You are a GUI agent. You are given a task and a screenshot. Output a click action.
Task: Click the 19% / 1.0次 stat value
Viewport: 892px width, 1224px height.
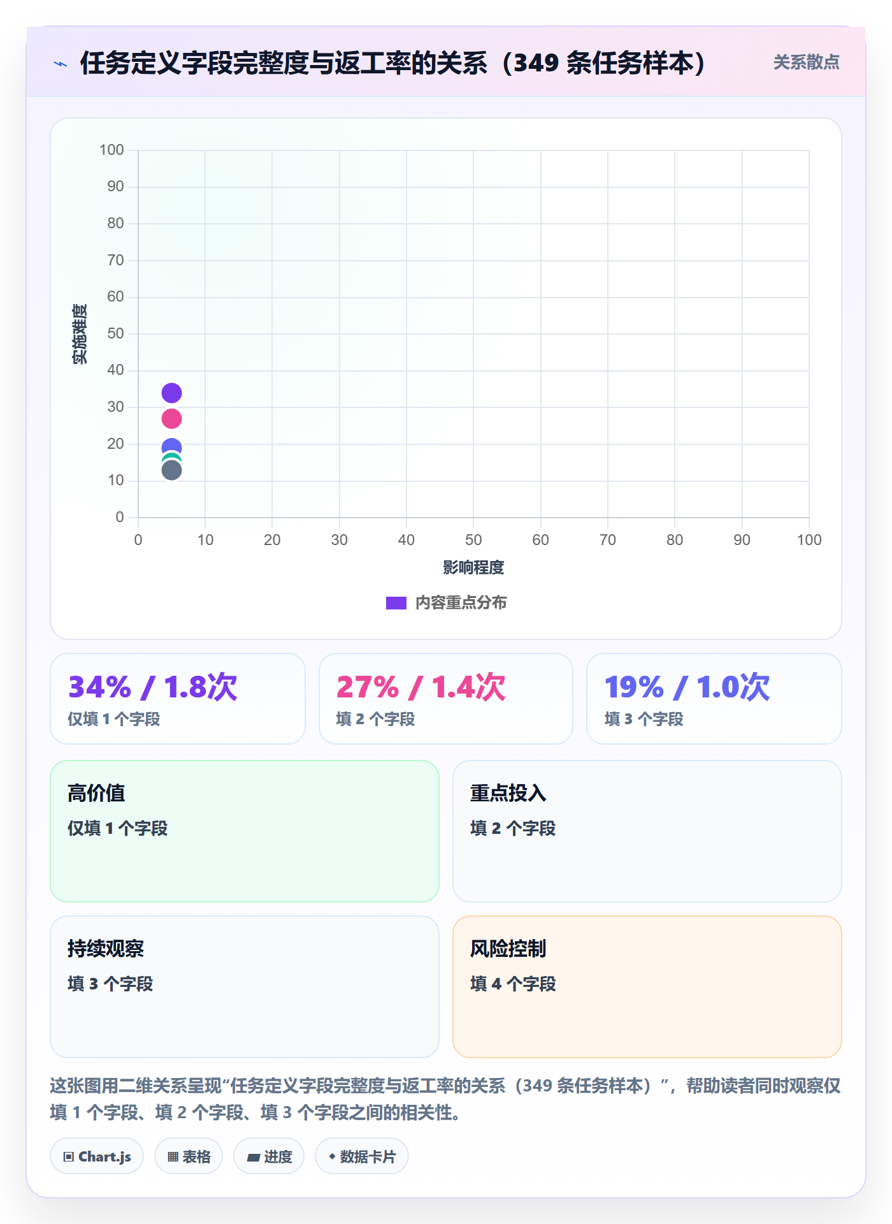pyautogui.click(x=687, y=687)
